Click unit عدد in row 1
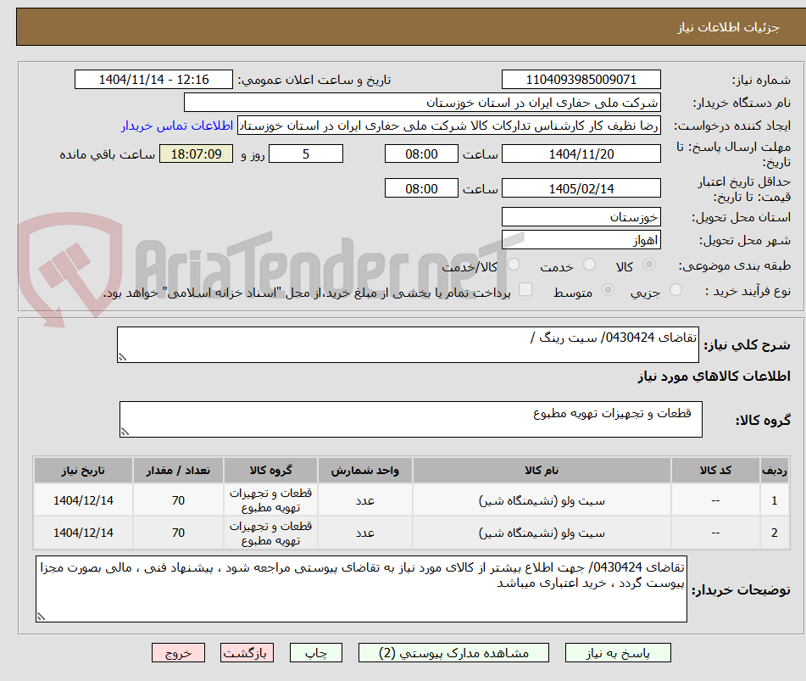This screenshot has width=806, height=681. coord(365,500)
